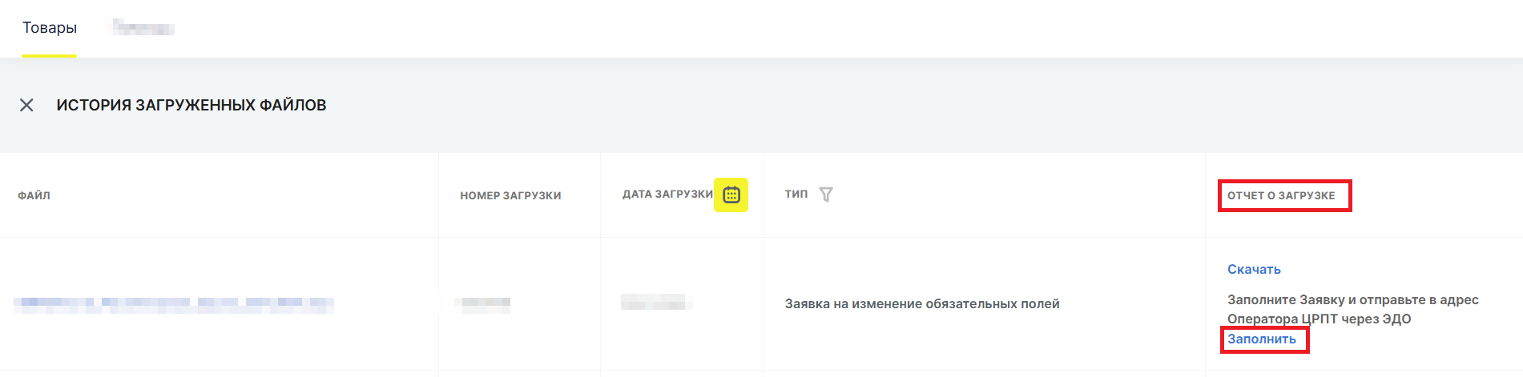Image resolution: width=1523 pixels, height=377 pixels.
Task: Click the ОТЧЕТ О ЗАГРУЗКЕ column header
Action: (1281, 195)
